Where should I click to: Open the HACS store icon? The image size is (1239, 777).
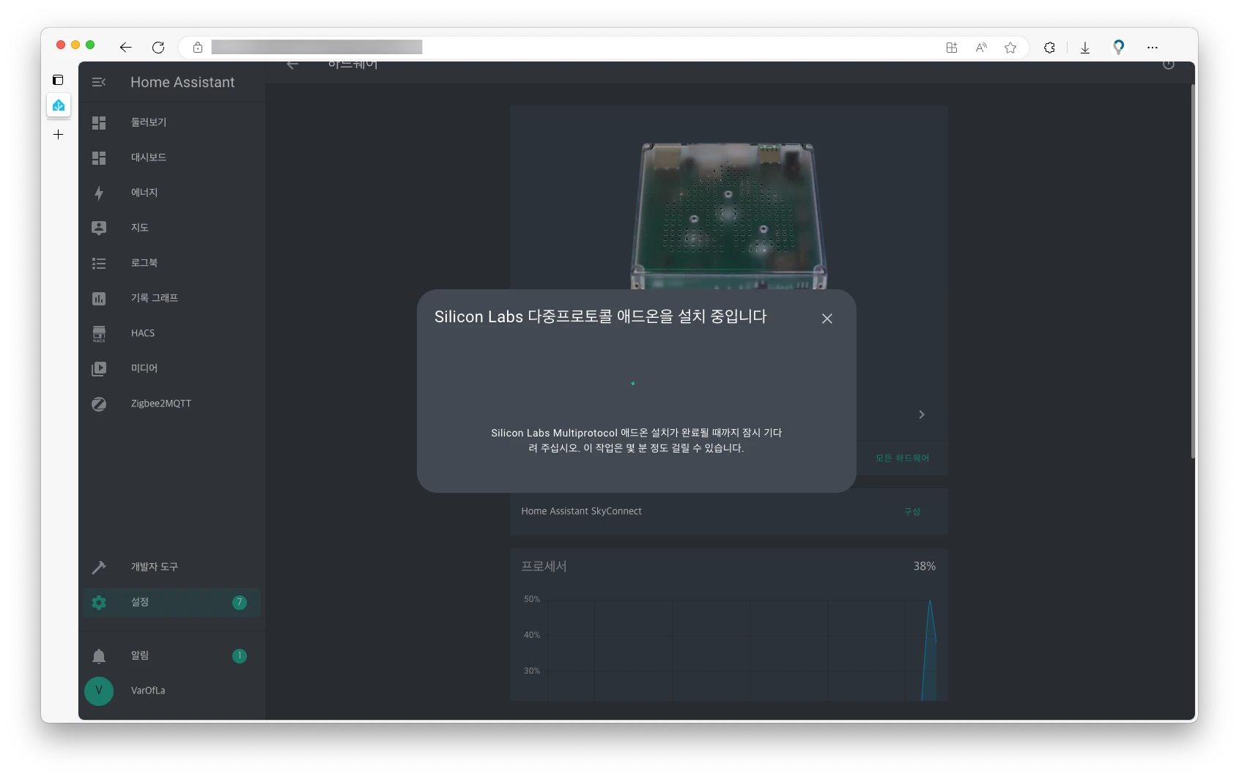(x=99, y=333)
